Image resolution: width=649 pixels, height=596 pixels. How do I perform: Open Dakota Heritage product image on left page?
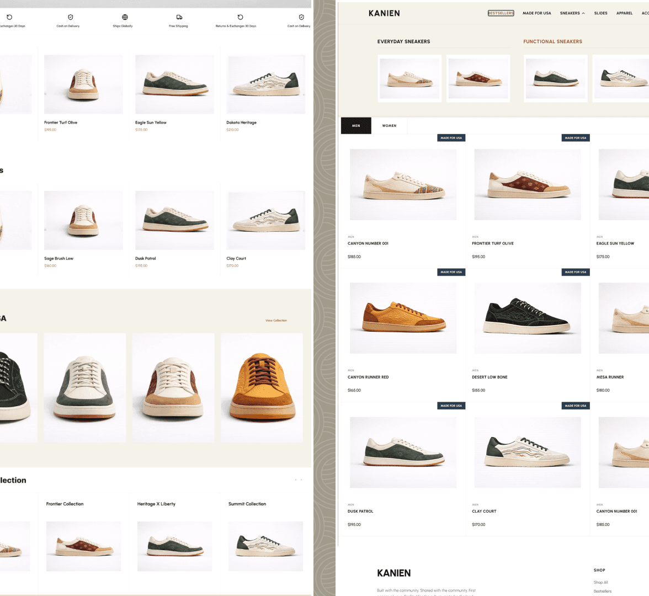click(x=266, y=84)
